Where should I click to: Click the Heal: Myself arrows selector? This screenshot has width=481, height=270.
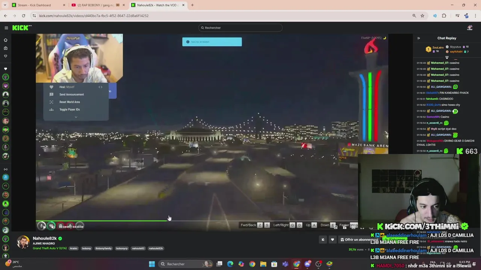(x=100, y=87)
